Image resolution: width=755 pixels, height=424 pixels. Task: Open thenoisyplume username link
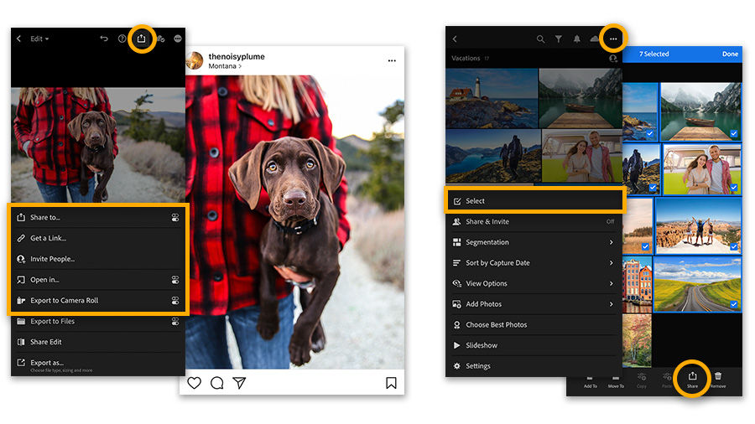(237, 57)
